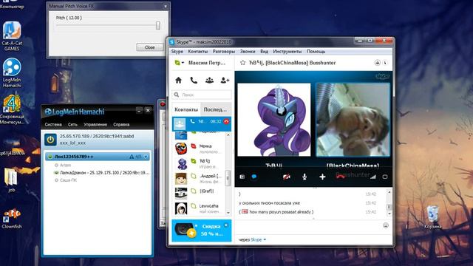Switch to the Контакты tab
This screenshot has height=266, width=473.
[186, 109]
